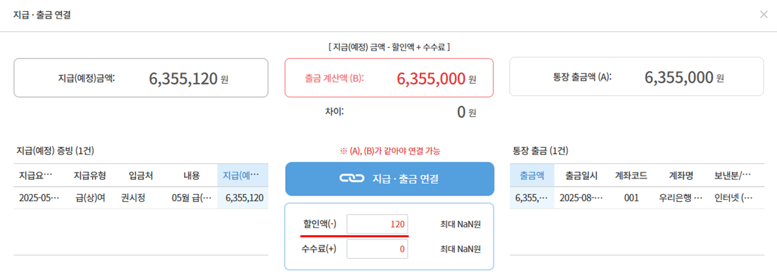Click the 출금액 column header
777x277 pixels.
(x=532, y=175)
